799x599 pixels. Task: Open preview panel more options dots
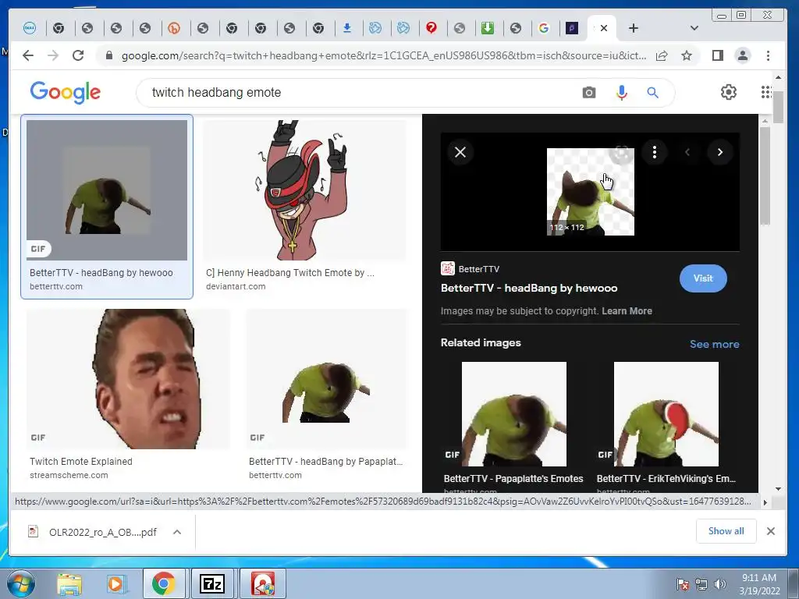(655, 152)
